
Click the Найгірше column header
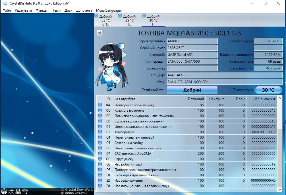(215, 99)
